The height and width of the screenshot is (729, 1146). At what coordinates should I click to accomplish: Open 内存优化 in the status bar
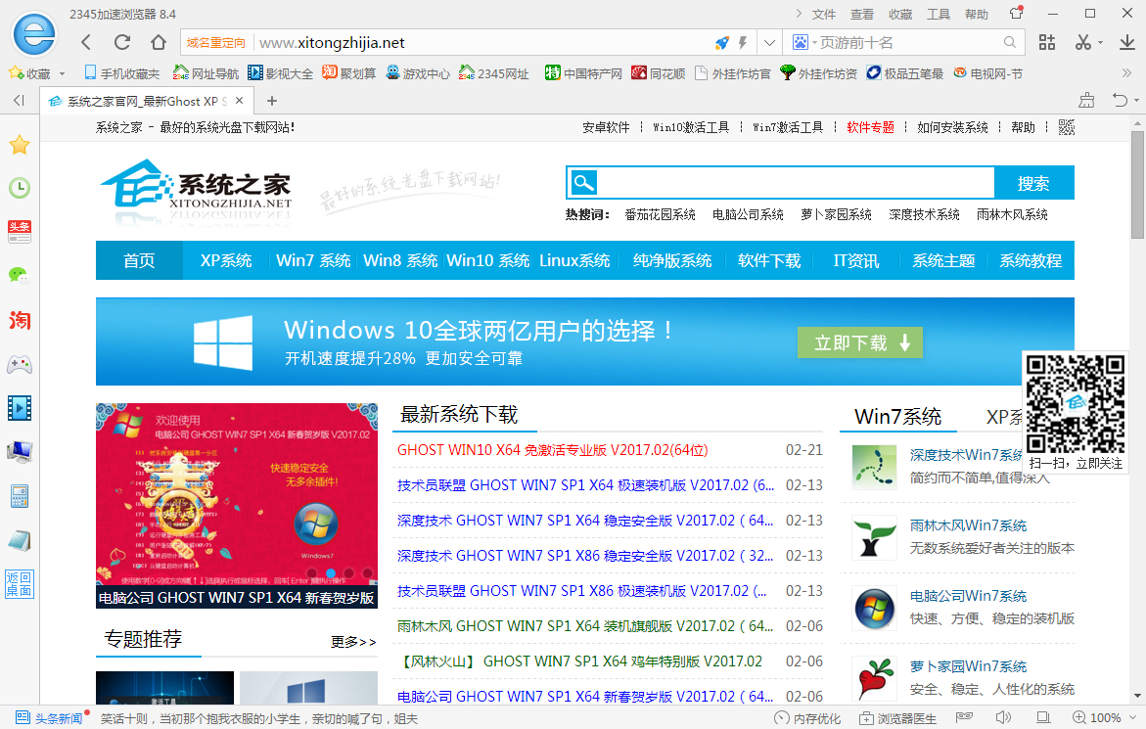807,718
